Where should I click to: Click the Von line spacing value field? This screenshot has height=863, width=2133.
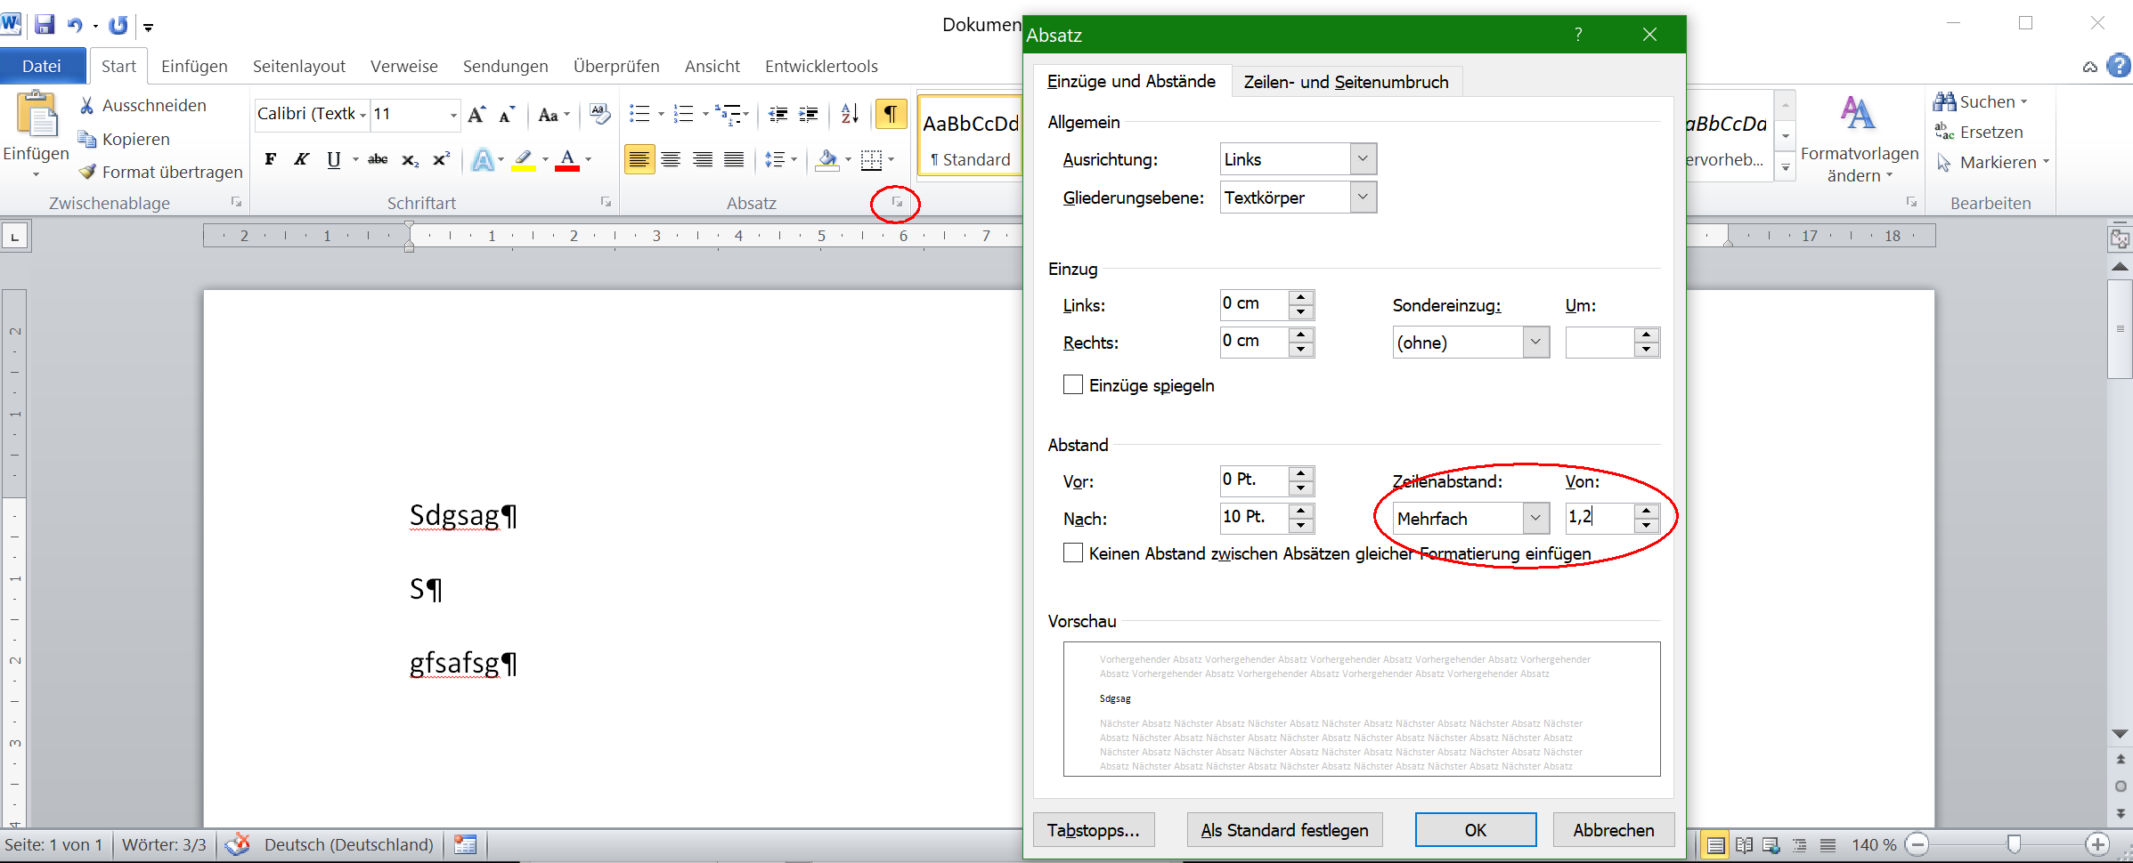(1600, 518)
